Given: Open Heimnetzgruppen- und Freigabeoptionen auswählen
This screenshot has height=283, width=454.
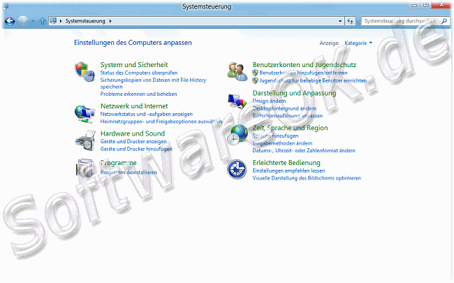Looking at the screenshot, I should [161, 122].
